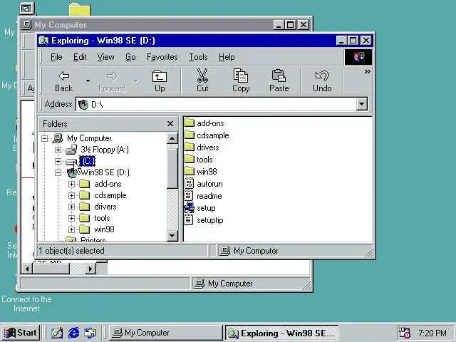Image resolution: width=456 pixels, height=342 pixels.
Task: Open the Address bar dropdown list
Action: (361, 104)
